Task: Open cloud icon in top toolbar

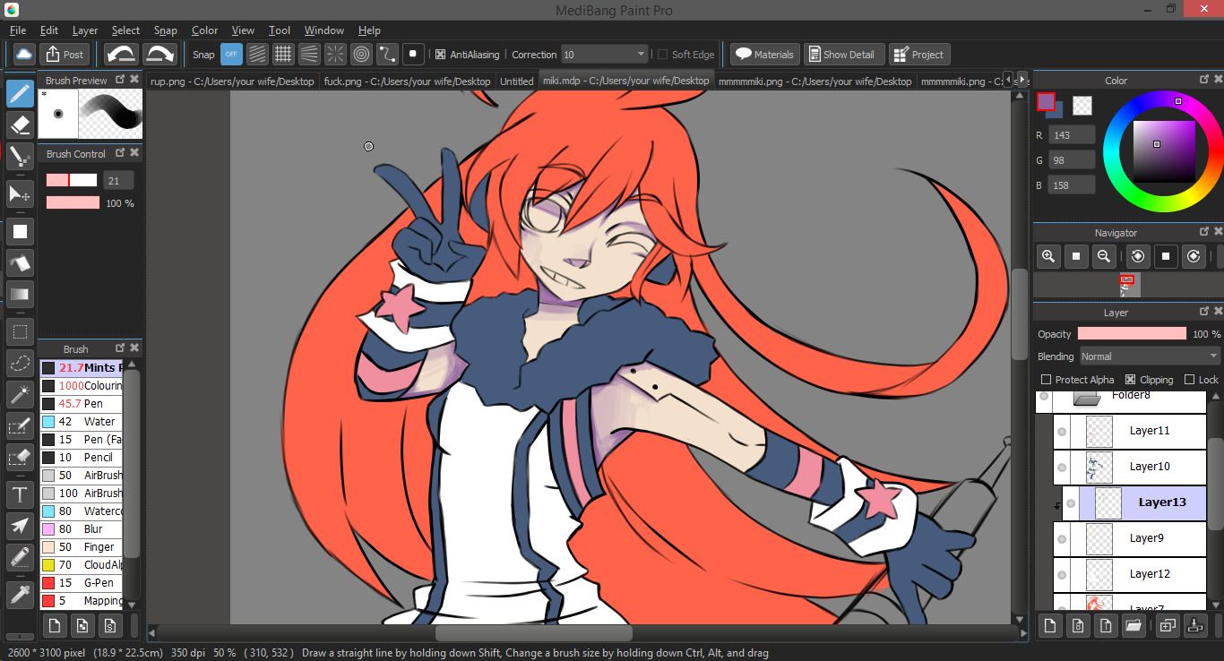Action: point(24,54)
